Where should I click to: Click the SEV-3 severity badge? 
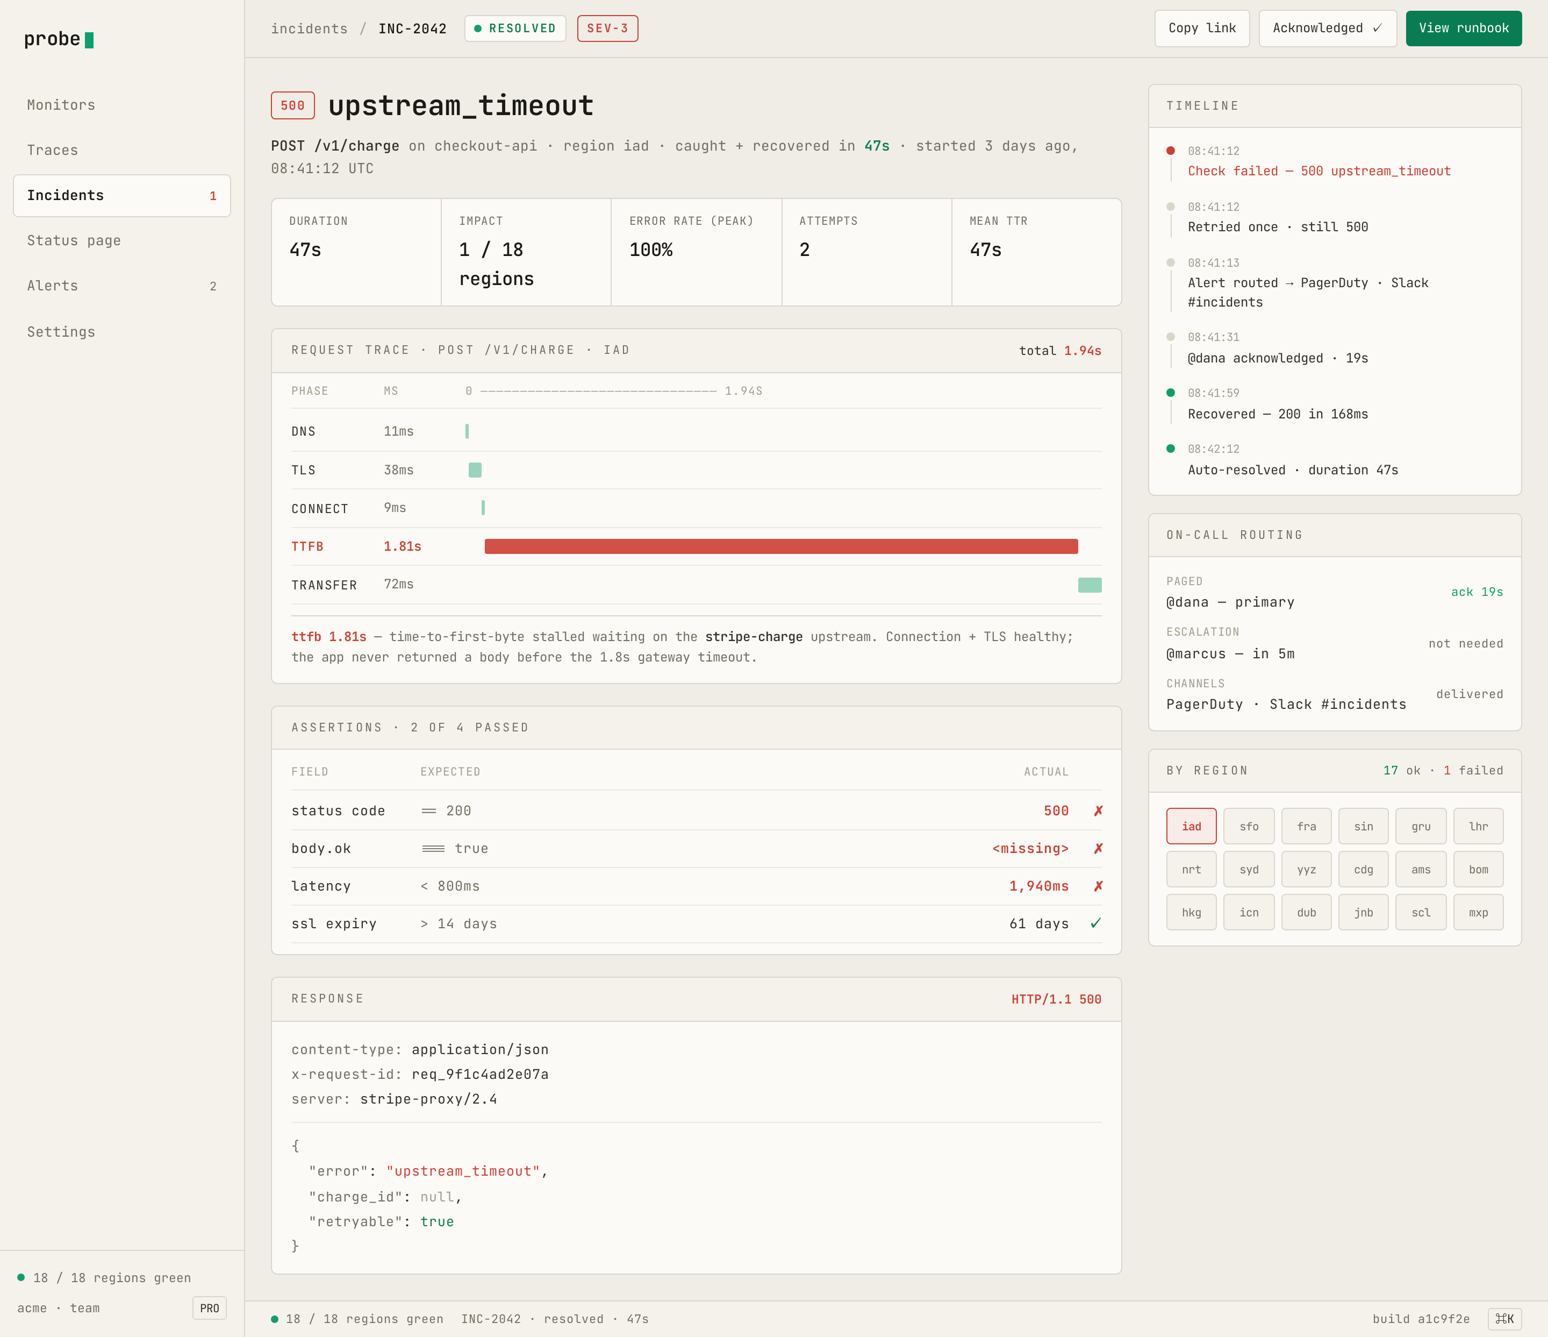point(607,29)
